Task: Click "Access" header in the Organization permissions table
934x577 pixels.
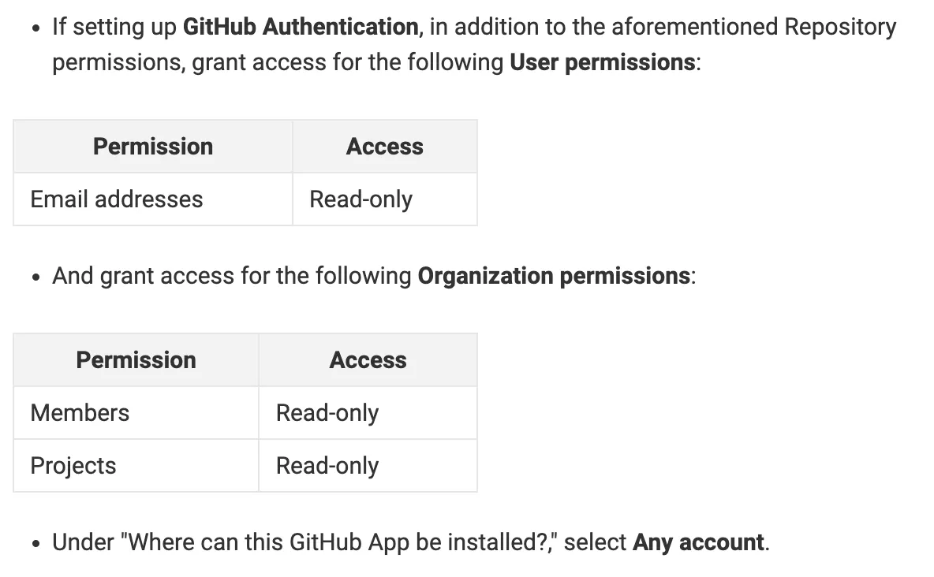Action: pyautogui.click(x=368, y=360)
